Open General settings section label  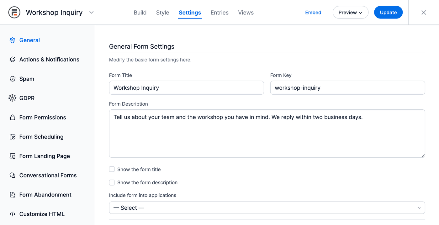tap(29, 40)
